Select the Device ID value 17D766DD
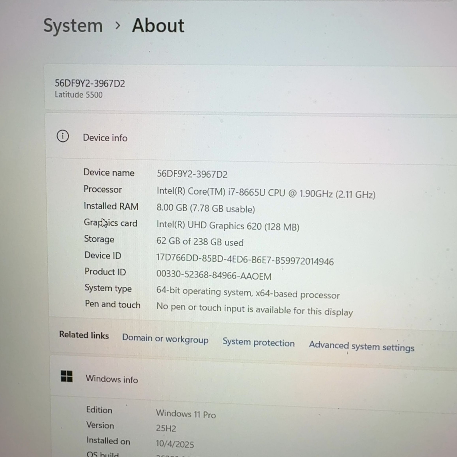Image resolution: width=457 pixels, height=457 pixels. pyautogui.click(x=245, y=260)
